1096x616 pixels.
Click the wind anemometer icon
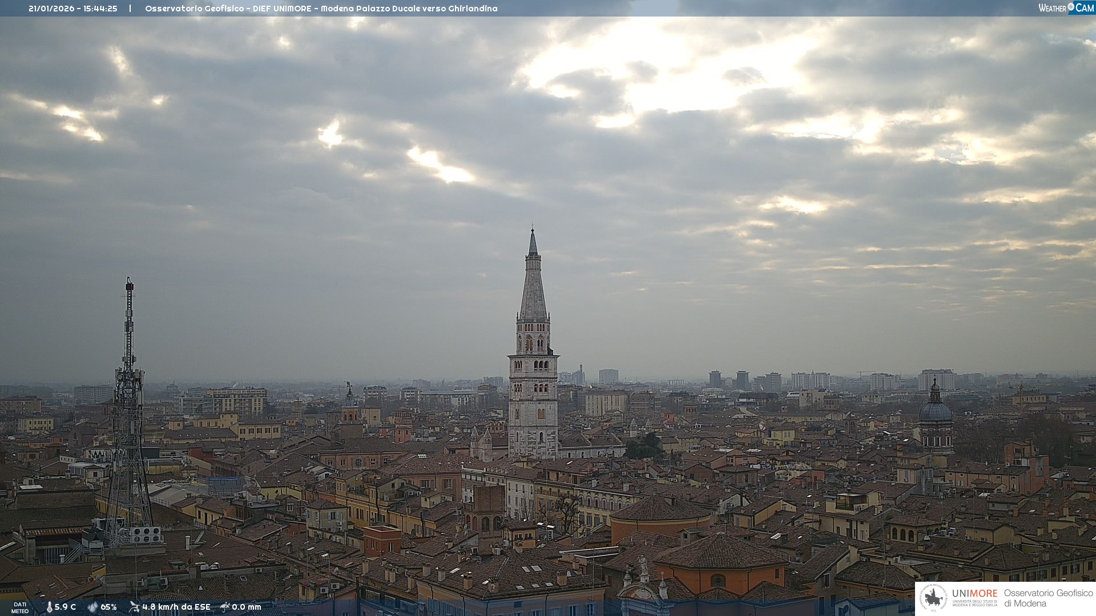coord(134,607)
